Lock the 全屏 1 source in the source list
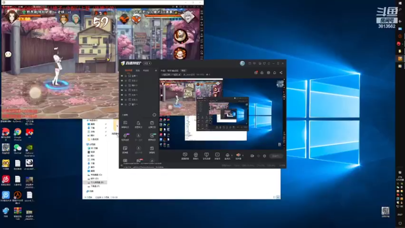 (x=126, y=76)
